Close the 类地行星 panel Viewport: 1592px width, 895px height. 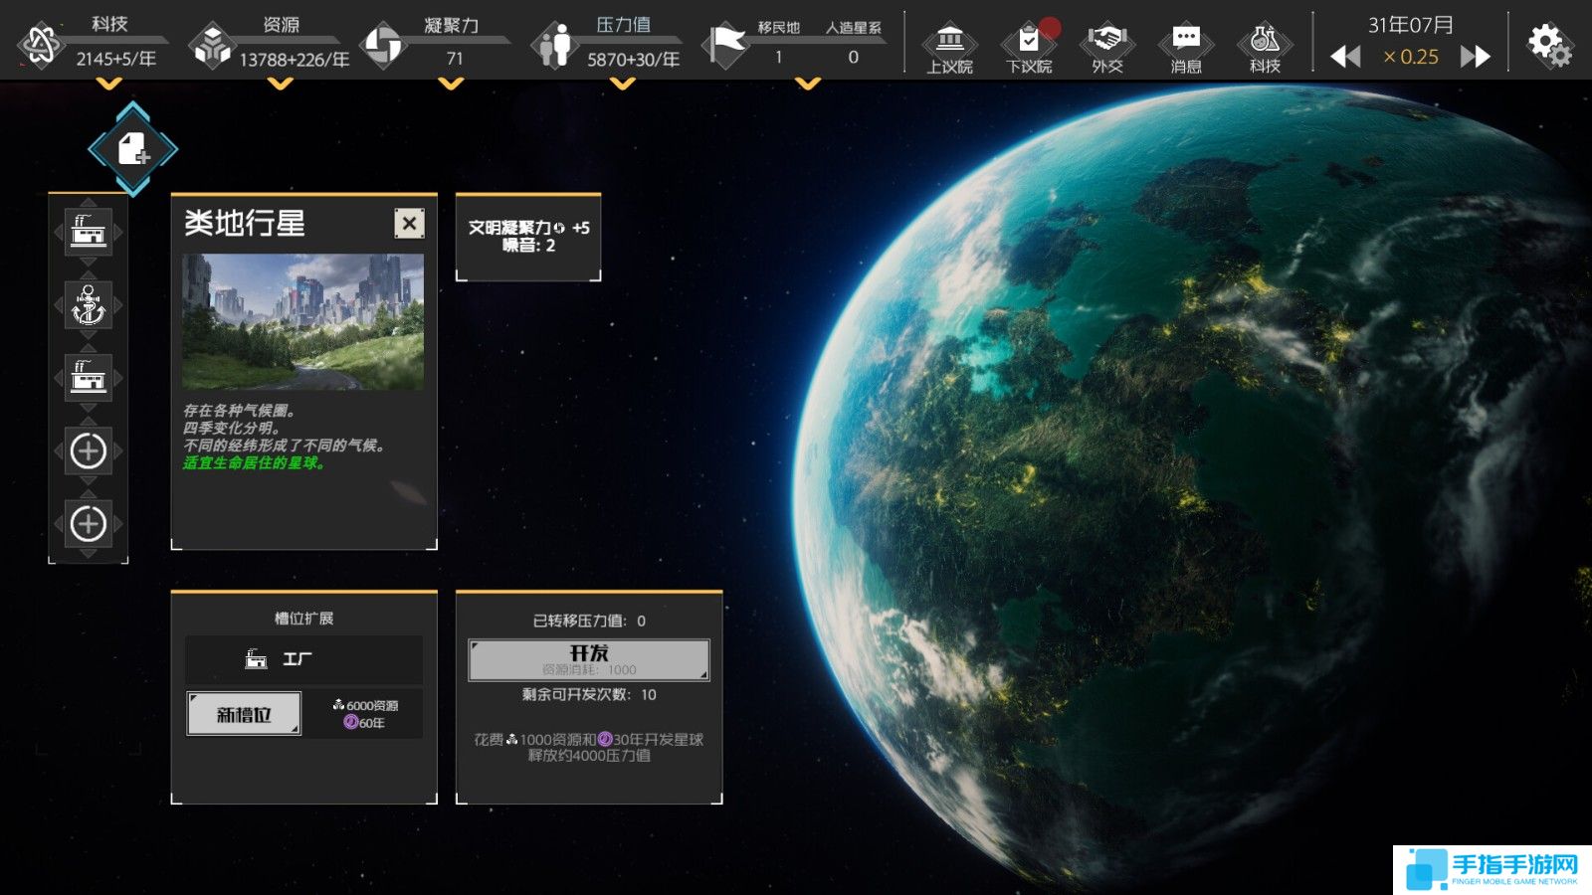409,224
